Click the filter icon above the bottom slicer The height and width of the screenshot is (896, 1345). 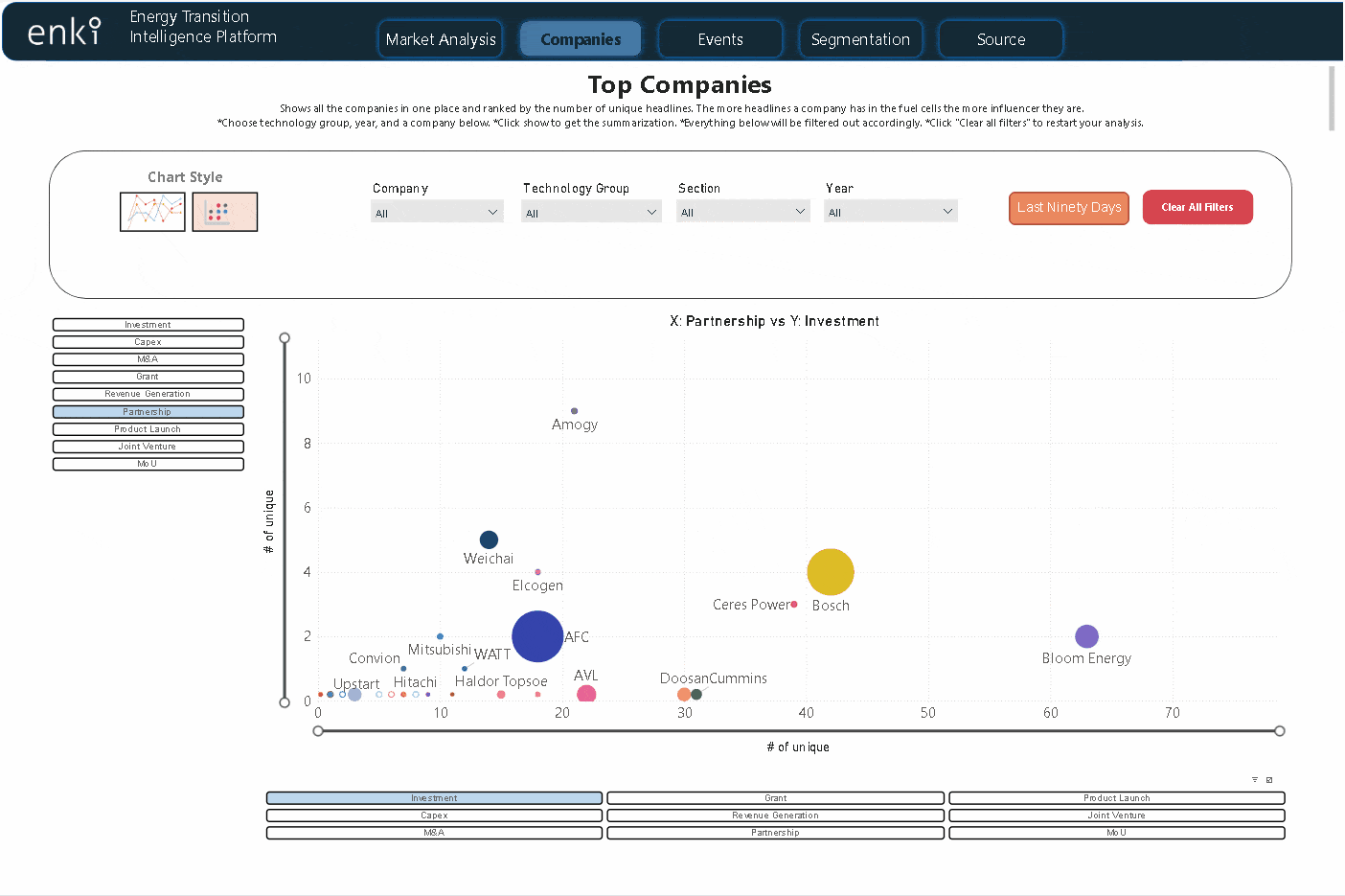coord(1255,780)
